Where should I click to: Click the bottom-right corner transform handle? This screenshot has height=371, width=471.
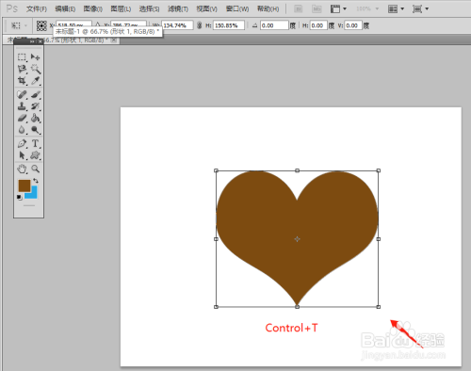click(x=379, y=307)
